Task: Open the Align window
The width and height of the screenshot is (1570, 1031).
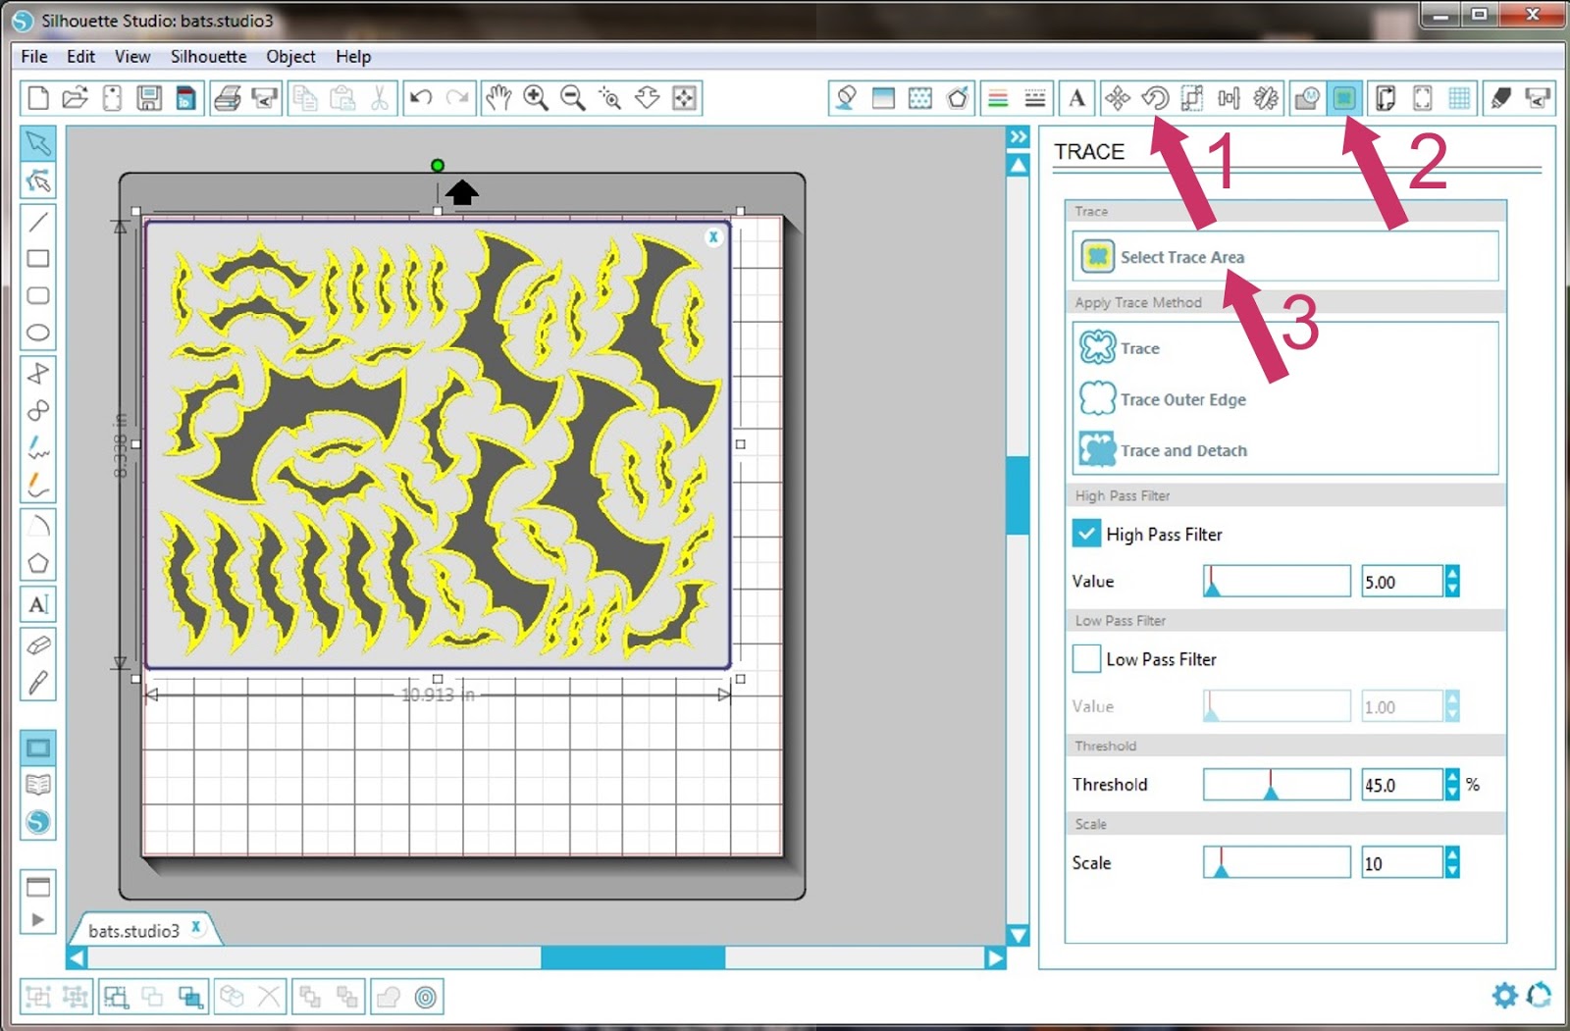Action: pos(1230,98)
